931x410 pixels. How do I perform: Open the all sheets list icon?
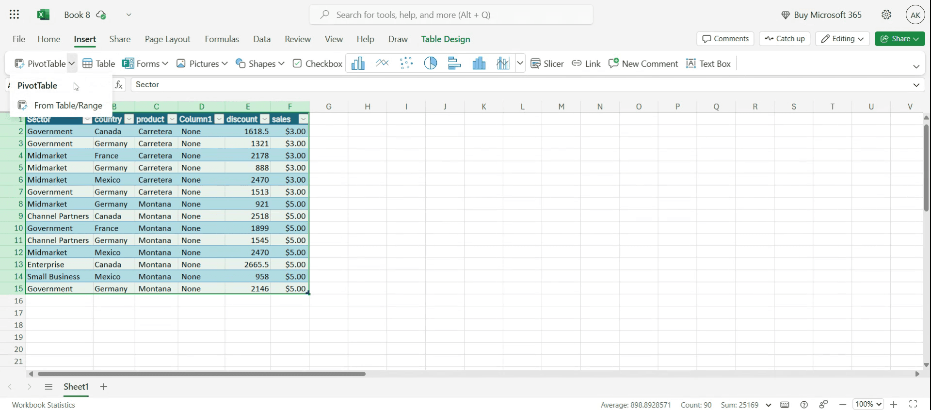[x=48, y=387]
